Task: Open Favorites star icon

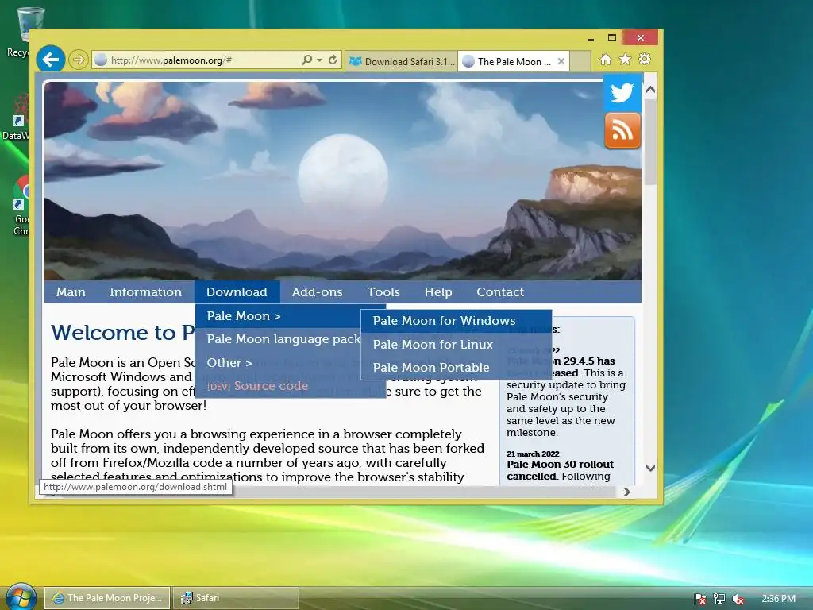Action: 626,60
